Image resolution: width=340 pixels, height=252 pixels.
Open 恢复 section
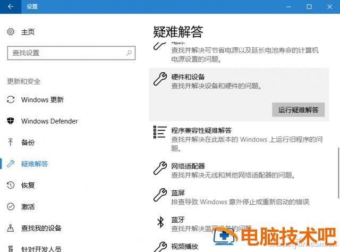[x=28, y=185]
